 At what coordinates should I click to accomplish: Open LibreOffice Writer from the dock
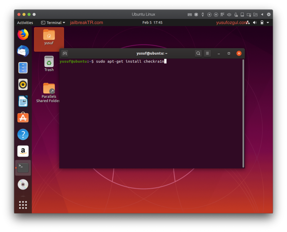click(23, 101)
